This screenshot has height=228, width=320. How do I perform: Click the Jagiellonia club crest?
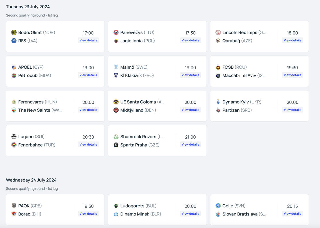pos(116,41)
